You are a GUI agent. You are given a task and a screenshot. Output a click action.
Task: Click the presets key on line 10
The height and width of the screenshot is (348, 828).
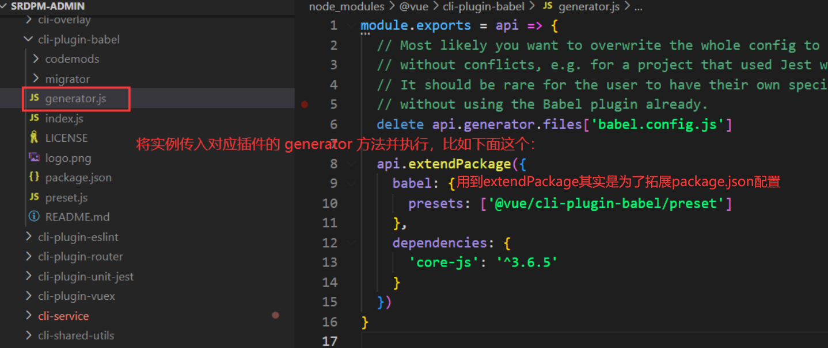[x=440, y=203]
